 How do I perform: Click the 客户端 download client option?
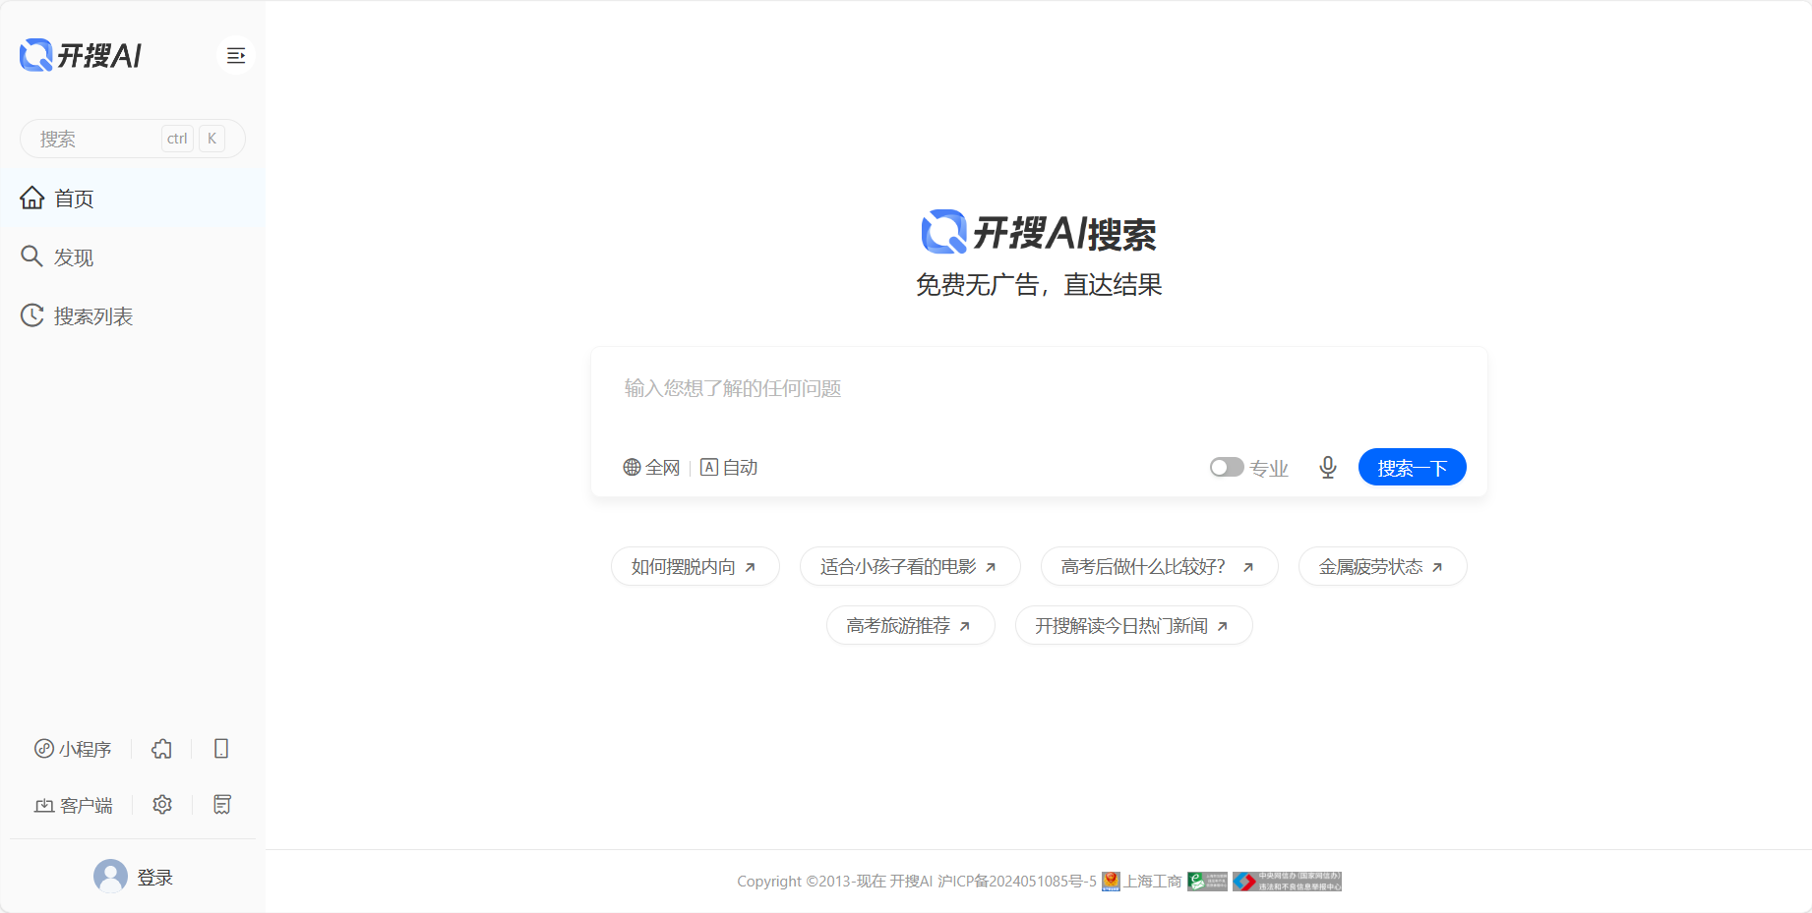[73, 804]
